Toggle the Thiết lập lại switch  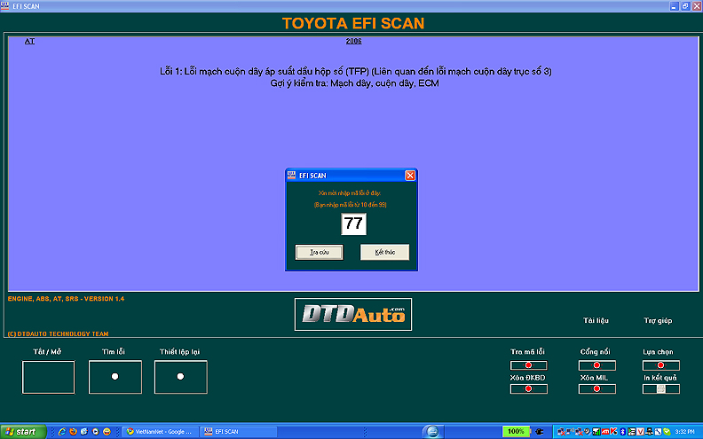pos(181,377)
